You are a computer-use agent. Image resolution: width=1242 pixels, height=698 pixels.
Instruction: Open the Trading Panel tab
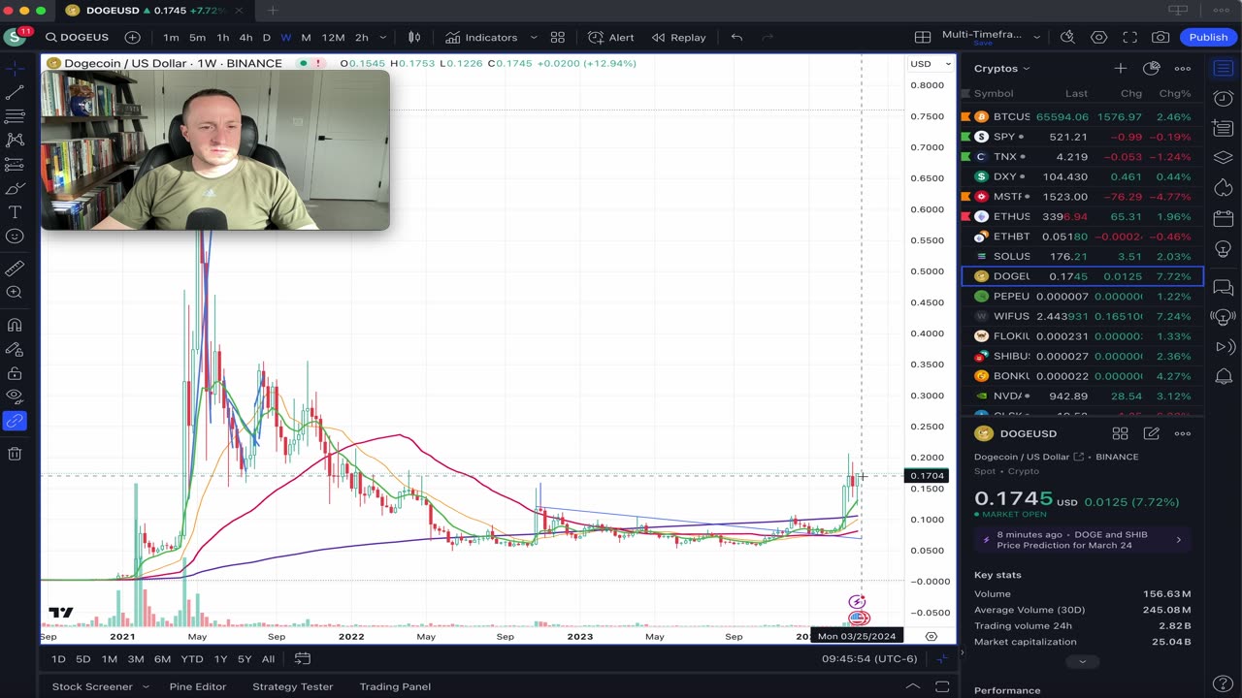pyautogui.click(x=395, y=686)
